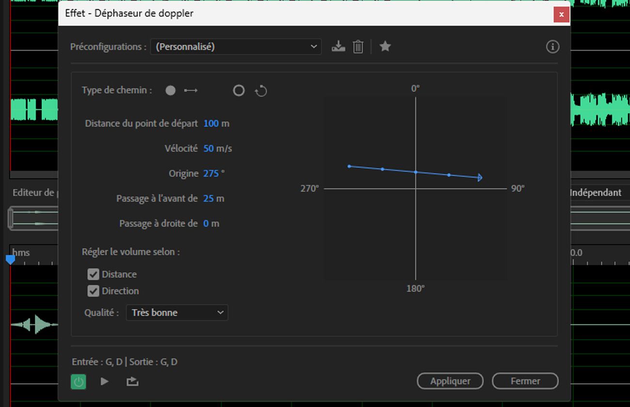Screen dimensions: 630x407
Task: Change quality from Très bonne setting
Action: pyautogui.click(x=177, y=313)
